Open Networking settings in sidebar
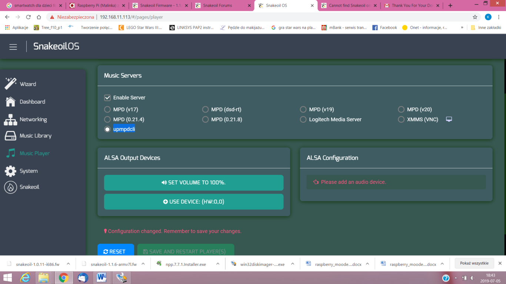 26,119
